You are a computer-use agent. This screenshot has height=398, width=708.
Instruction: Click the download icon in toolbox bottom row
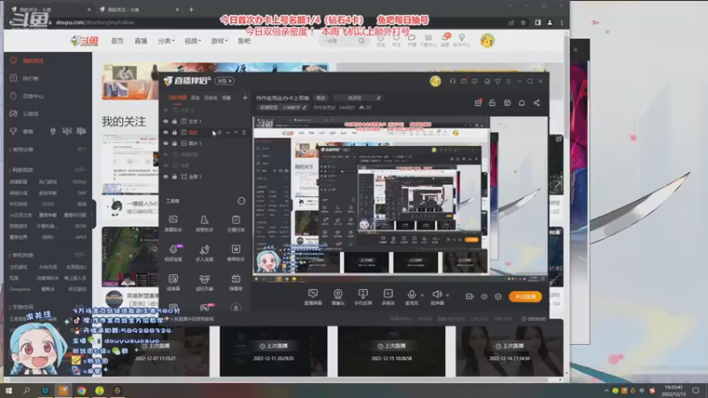click(x=235, y=307)
